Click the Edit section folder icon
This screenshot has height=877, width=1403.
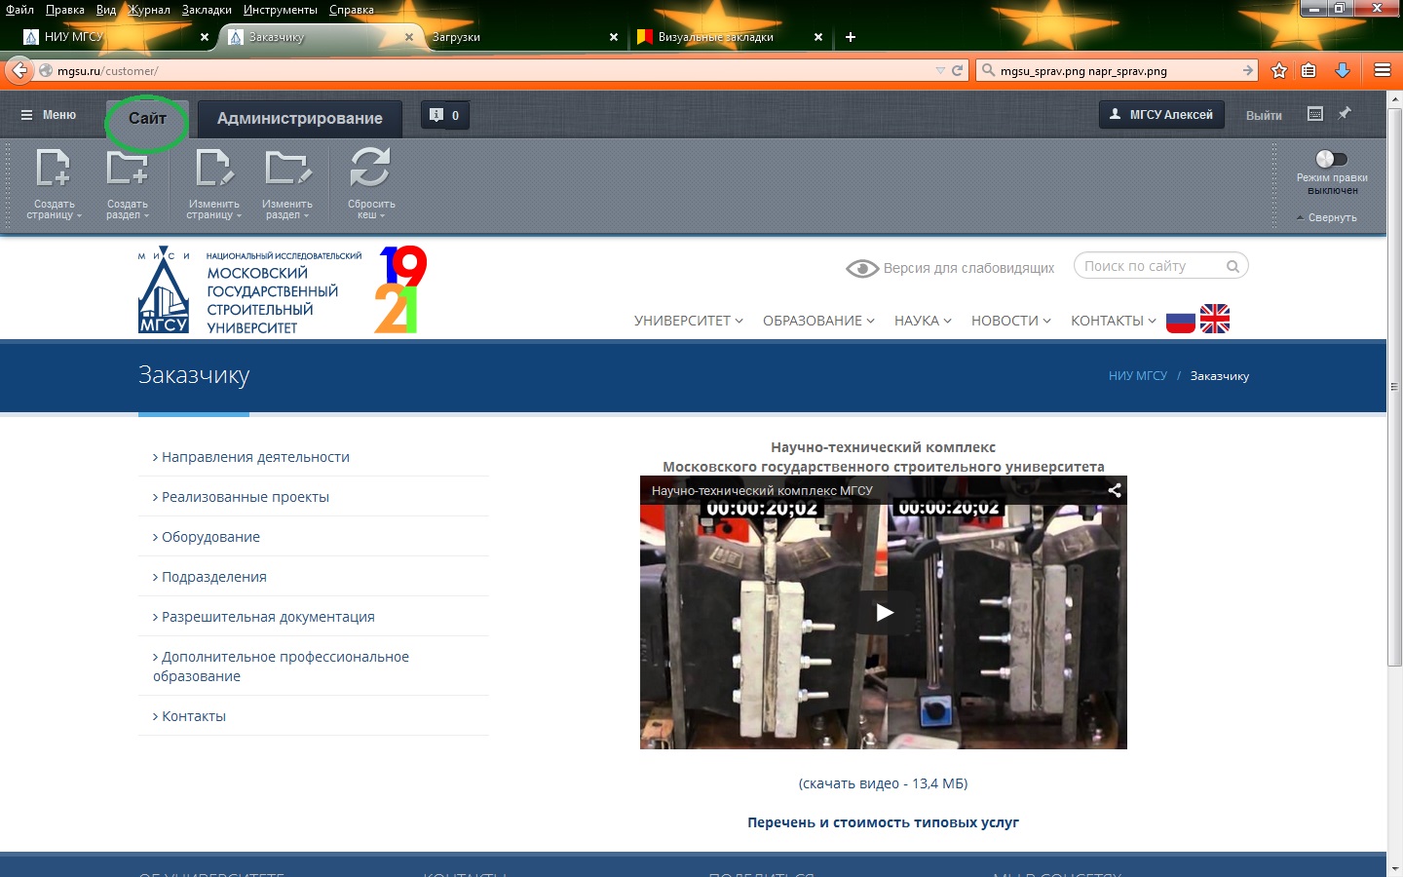pyautogui.click(x=287, y=167)
